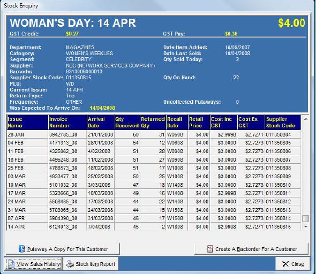The height and width of the screenshot is (274, 316).
Task: Open Putaway A Copy For This Customer
Action: tap(63, 249)
